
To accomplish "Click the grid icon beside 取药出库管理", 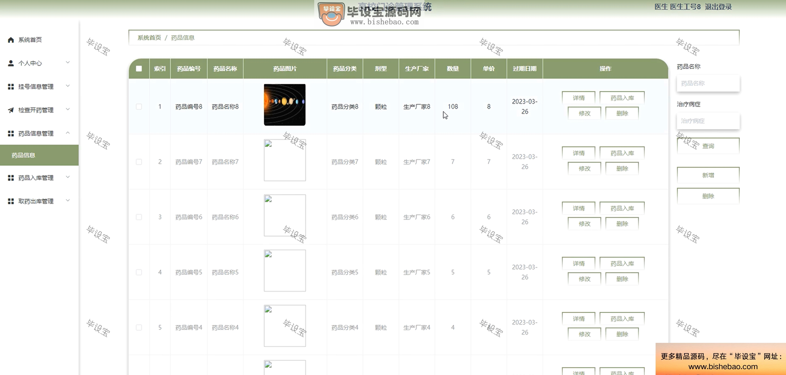I will click(x=11, y=201).
